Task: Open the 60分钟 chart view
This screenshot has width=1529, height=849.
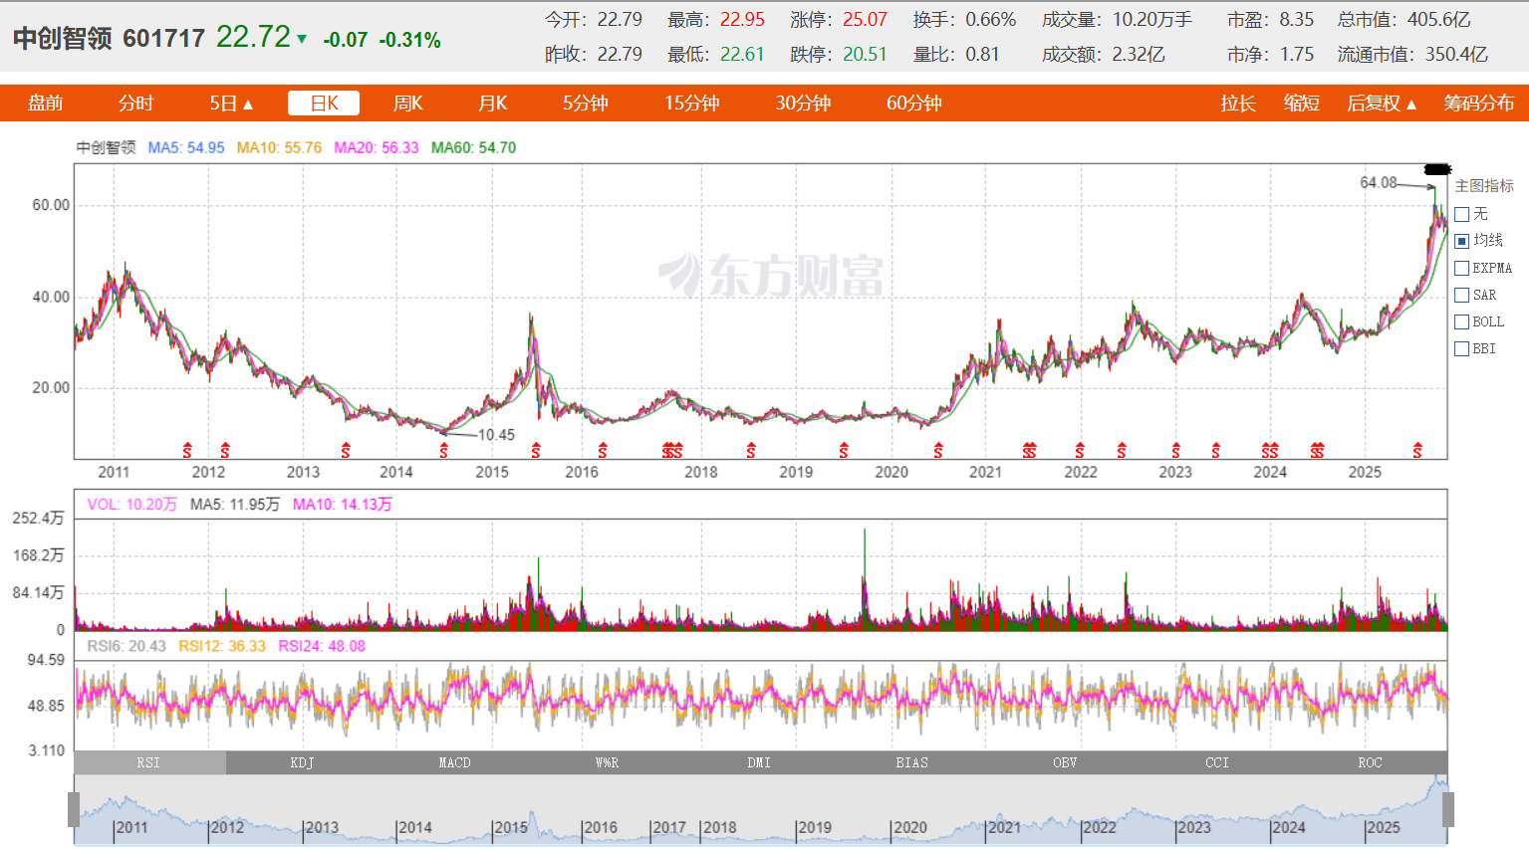Action: tap(913, 104)
